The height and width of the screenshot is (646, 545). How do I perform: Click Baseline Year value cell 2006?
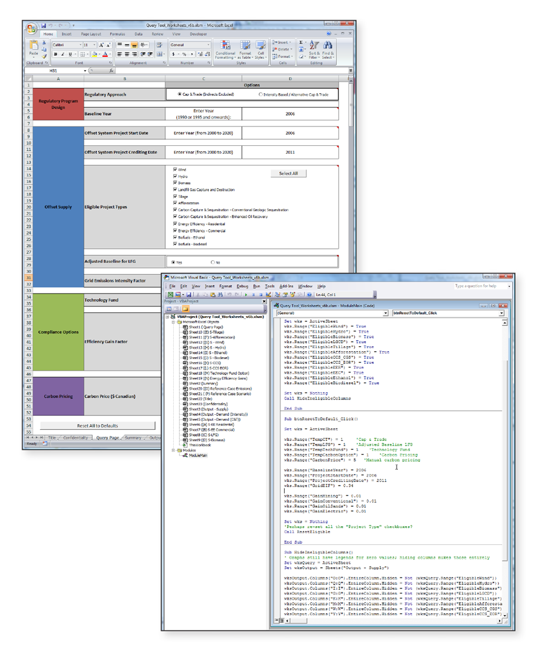coord(290,114)
